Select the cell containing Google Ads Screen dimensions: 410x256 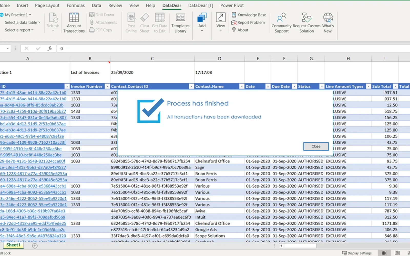[219, 230]
